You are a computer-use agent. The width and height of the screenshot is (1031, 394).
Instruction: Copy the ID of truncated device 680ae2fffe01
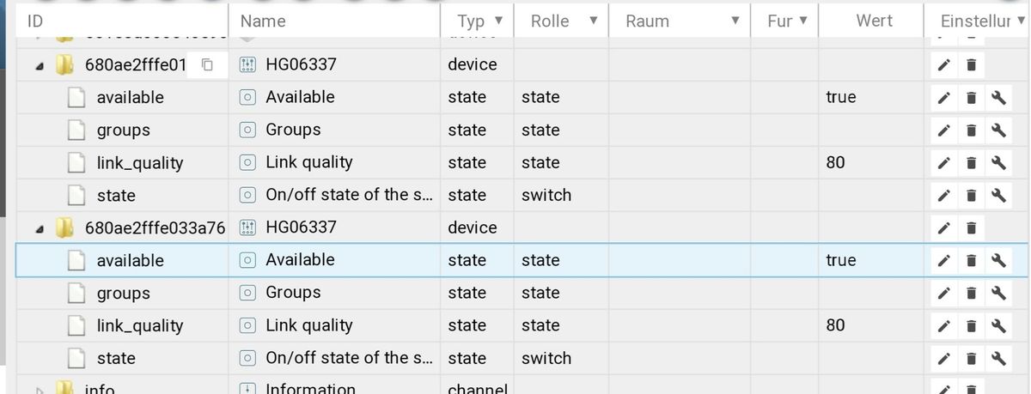[206, 64]
